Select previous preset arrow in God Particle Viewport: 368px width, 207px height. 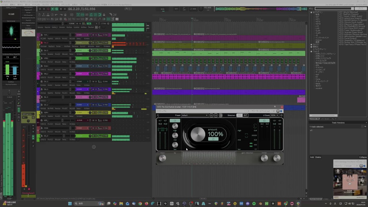(x=211, y=115)
